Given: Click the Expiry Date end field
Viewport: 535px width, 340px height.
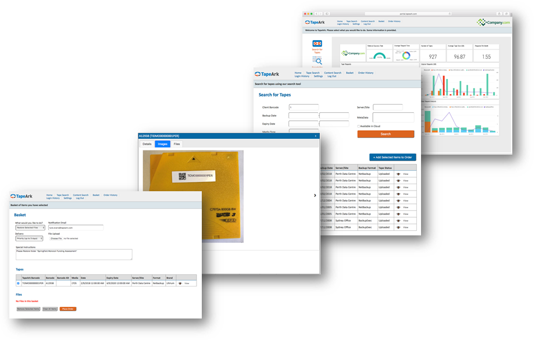Looking at the screenshot, I should [334, 123].
